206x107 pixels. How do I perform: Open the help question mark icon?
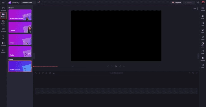[x=198, y=3]
